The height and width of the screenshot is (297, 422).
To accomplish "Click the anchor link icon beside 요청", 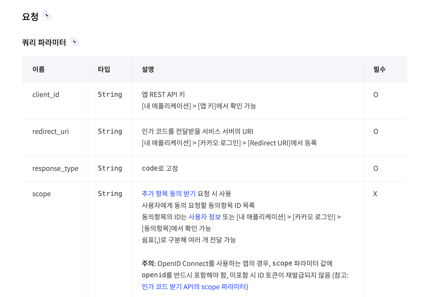I will pos(47,16).
